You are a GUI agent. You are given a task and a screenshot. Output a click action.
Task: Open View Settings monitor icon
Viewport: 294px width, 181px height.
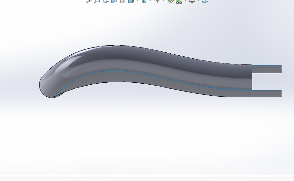[192, 1]
